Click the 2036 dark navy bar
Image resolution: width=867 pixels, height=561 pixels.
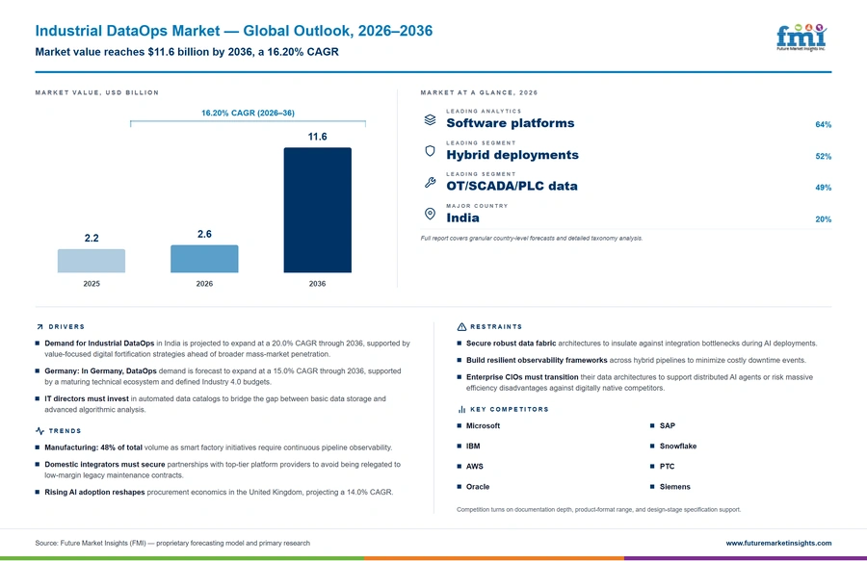tap(317, 210)
